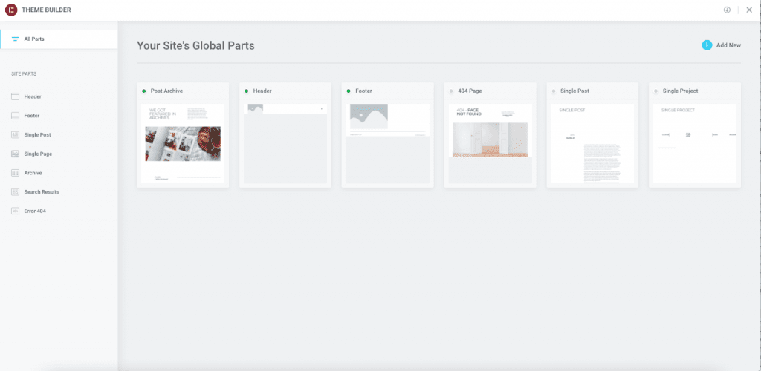
Task: Open the info icon in top bar
Action: (x=727, y=10)
